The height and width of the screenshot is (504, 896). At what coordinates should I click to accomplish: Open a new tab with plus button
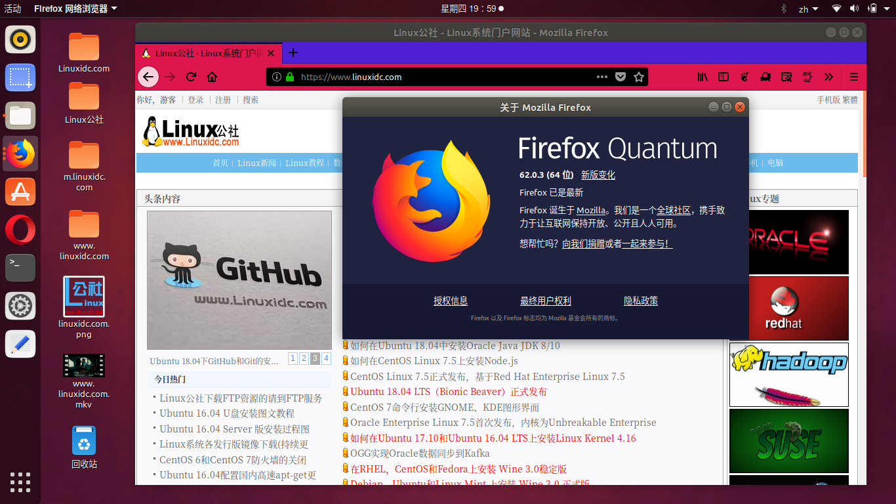point(293,53)
